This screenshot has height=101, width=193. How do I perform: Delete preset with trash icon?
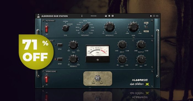109,16
